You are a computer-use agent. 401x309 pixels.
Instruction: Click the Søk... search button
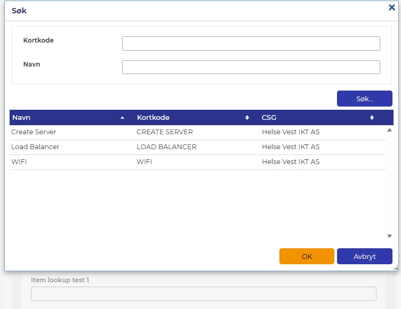click(x=364, y=99)
